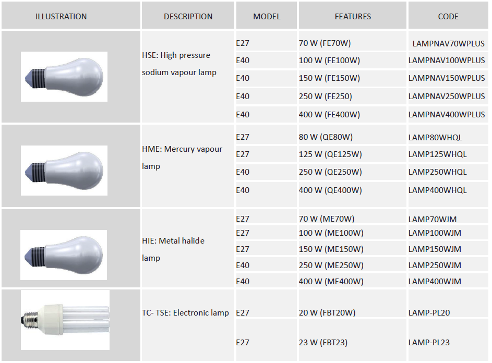Select the 125 W (QE125W) feature

(x=330, y=154)
